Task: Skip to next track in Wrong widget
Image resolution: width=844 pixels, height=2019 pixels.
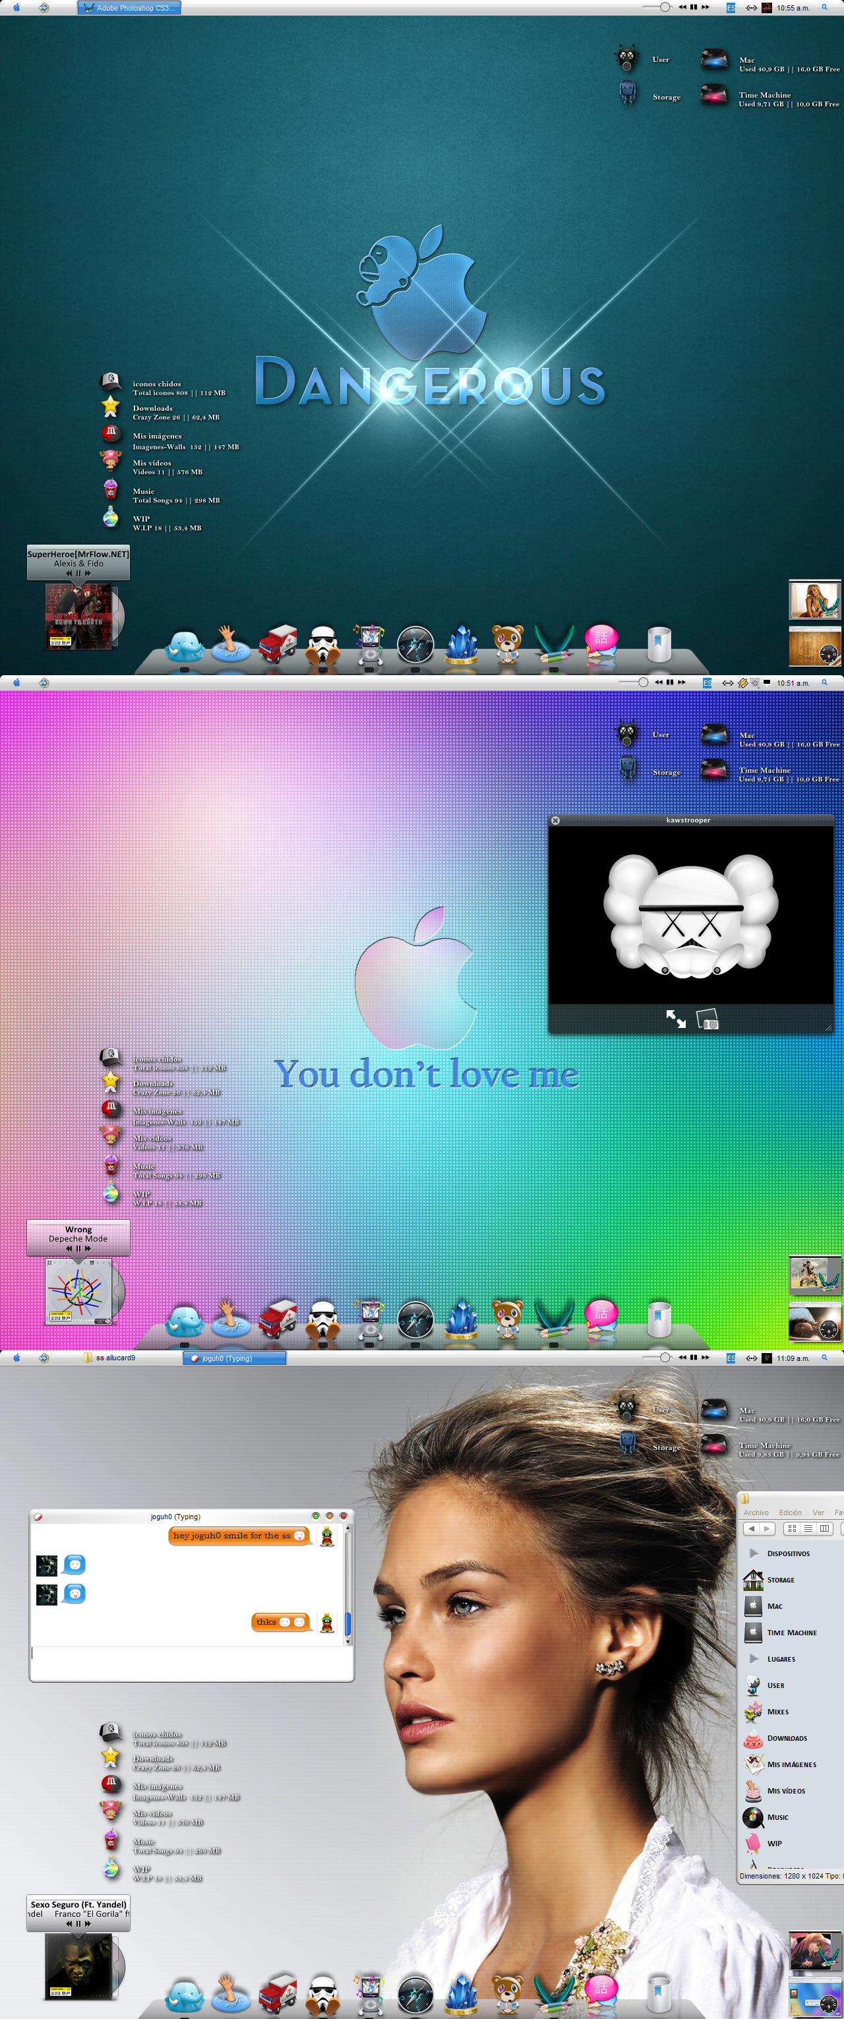Action: [x=87, y=1249]
